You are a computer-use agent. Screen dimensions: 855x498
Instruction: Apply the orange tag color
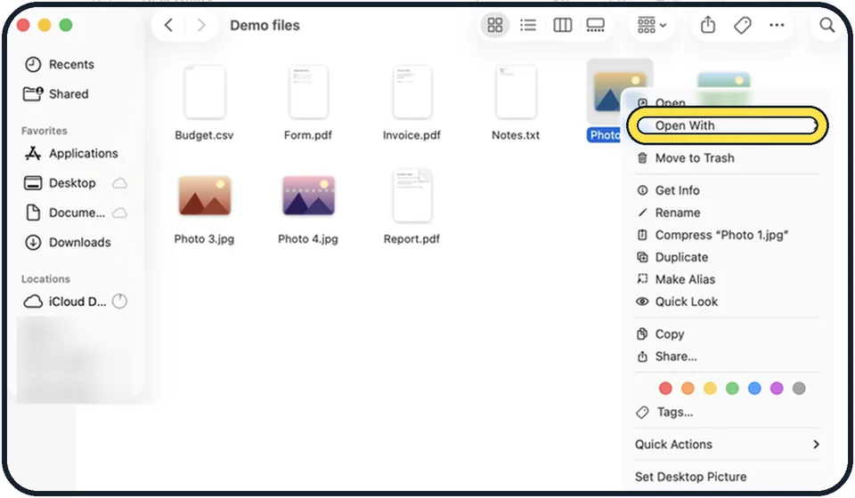pyautogui.click(x=688, y=388)
